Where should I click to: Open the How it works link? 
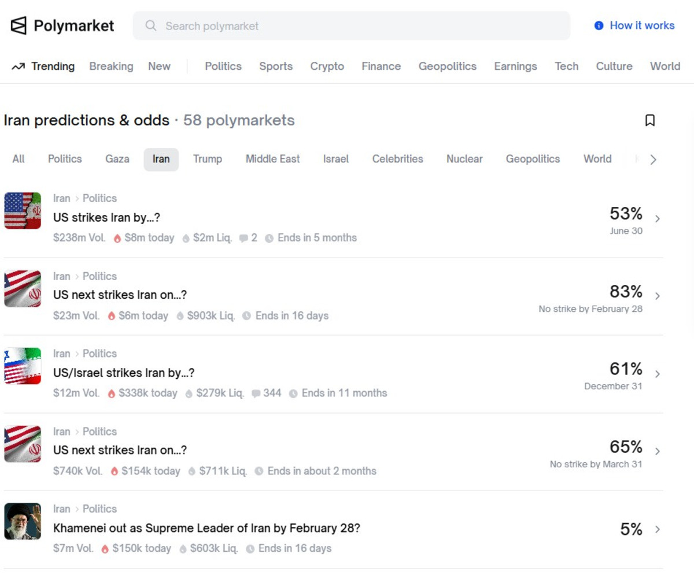pyautogui.click(x=641, y=25)
